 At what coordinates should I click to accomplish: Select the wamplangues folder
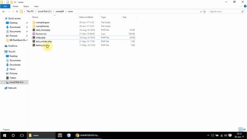pyautogui.click(x=42, y=22)
